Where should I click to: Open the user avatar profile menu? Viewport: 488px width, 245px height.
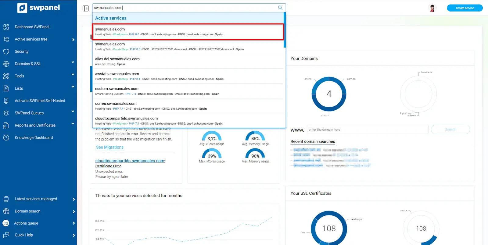tap(432, 8)
